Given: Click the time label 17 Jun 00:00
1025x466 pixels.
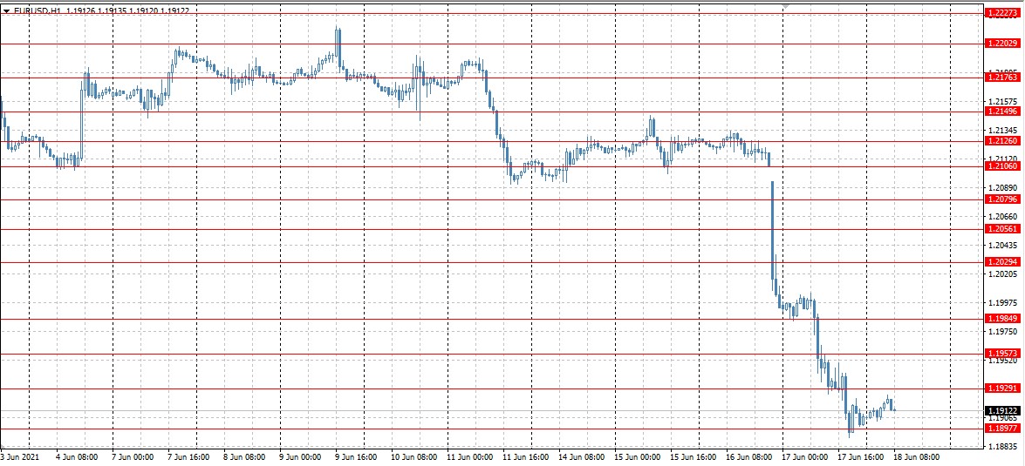Looking at the screenshot, I should tap(805, 457).
